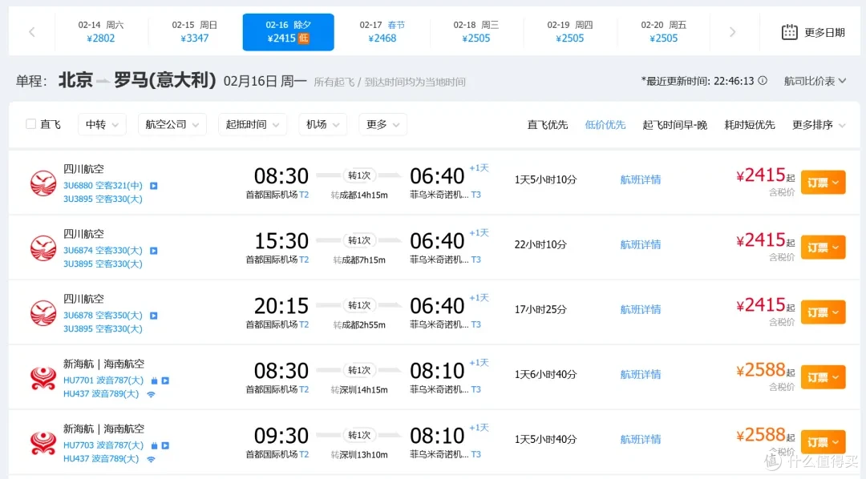Open the calendar icon for more dates
The height and width of the screenshot is (479, 866).
(x=789, y=32)
